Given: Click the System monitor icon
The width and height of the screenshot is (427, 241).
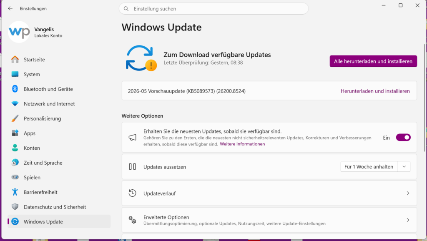Looking at the screenshot, I should click(15, 74).
